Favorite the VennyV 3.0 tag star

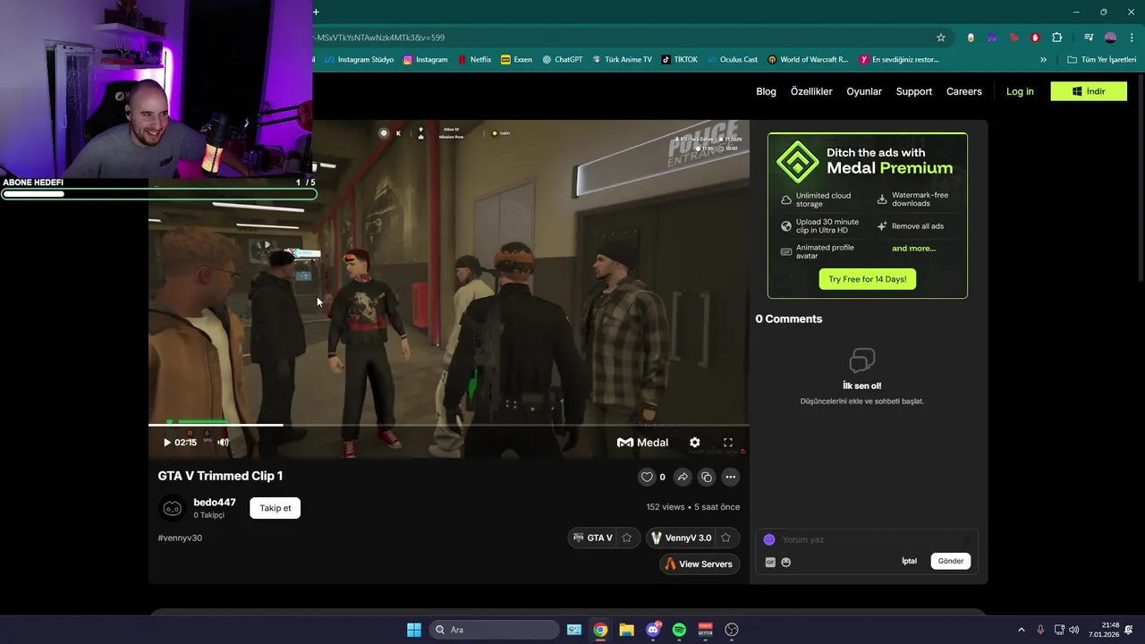[x=725, y=538]
